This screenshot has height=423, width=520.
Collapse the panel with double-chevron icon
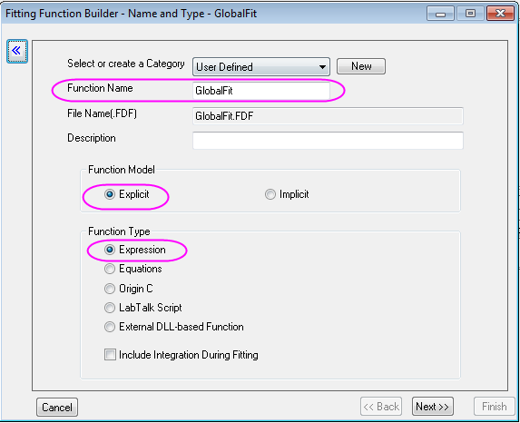(x=17, y=51)
